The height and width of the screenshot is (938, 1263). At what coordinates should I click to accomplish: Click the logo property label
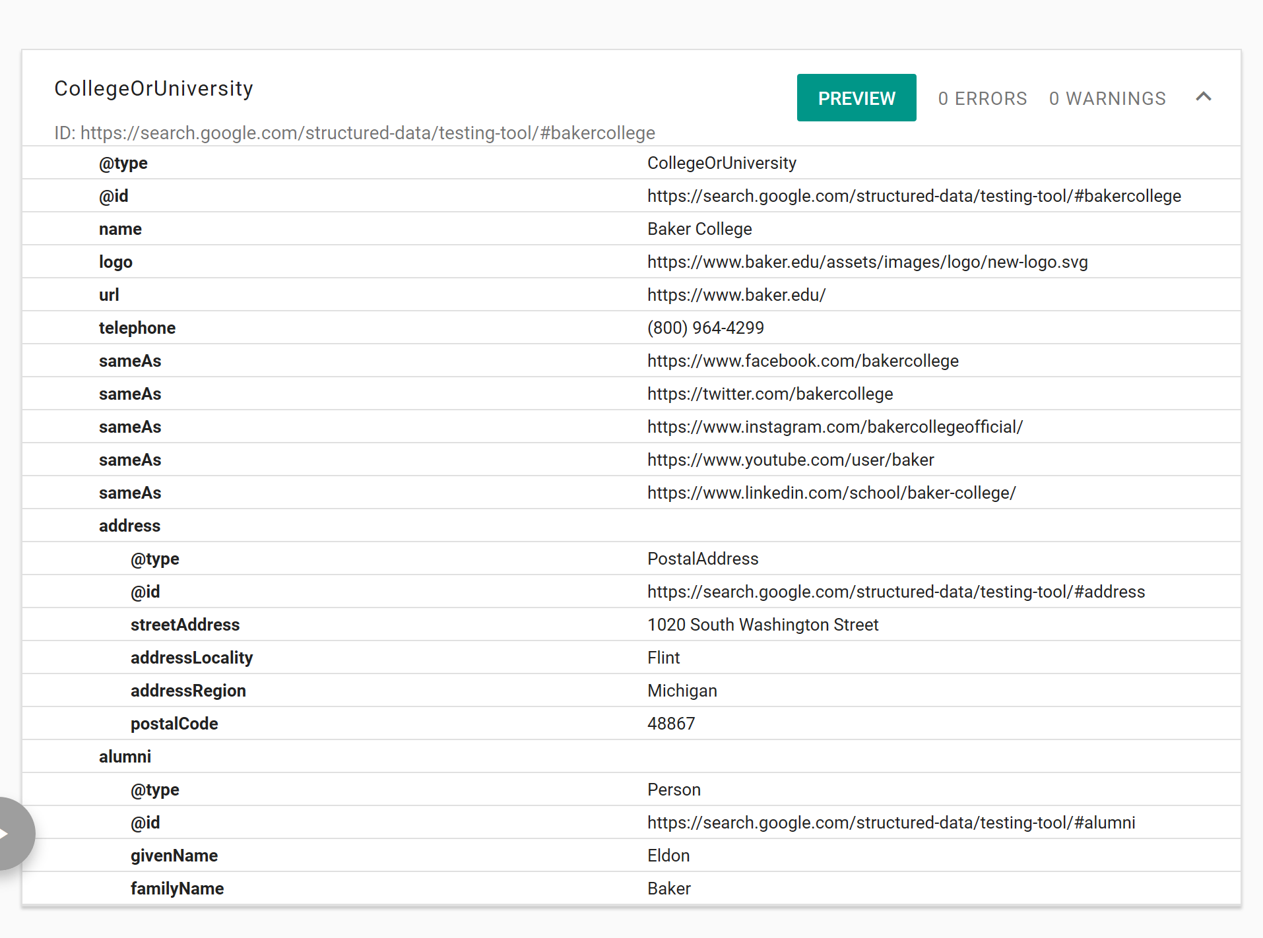(115, 262)
